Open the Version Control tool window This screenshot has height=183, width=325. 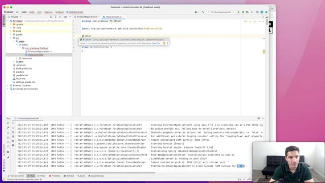16,176
